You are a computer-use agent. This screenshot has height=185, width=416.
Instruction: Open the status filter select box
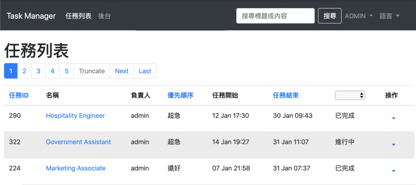350,96
